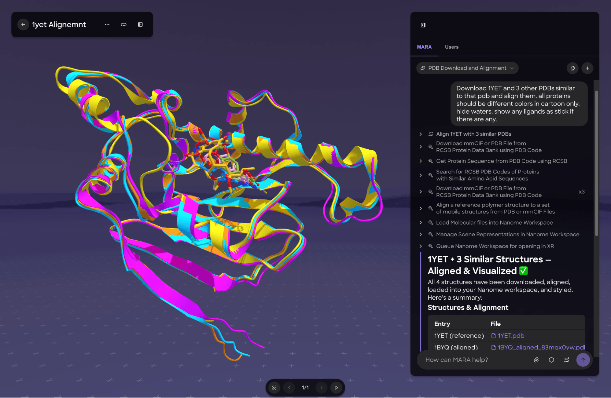Click the user message starting 'Download 1YET and 3 other'
Viewport: 611px width, 398px height.
(x=519, y=104)
